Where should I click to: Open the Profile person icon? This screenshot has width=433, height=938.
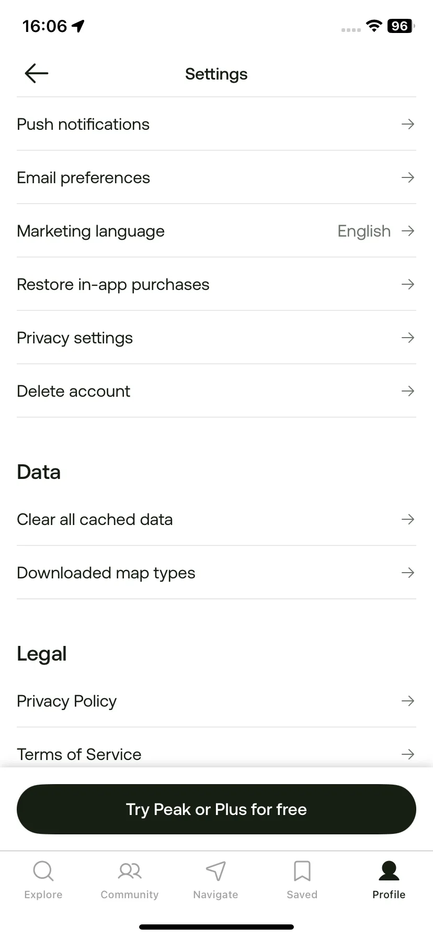(x=389, y=871)
